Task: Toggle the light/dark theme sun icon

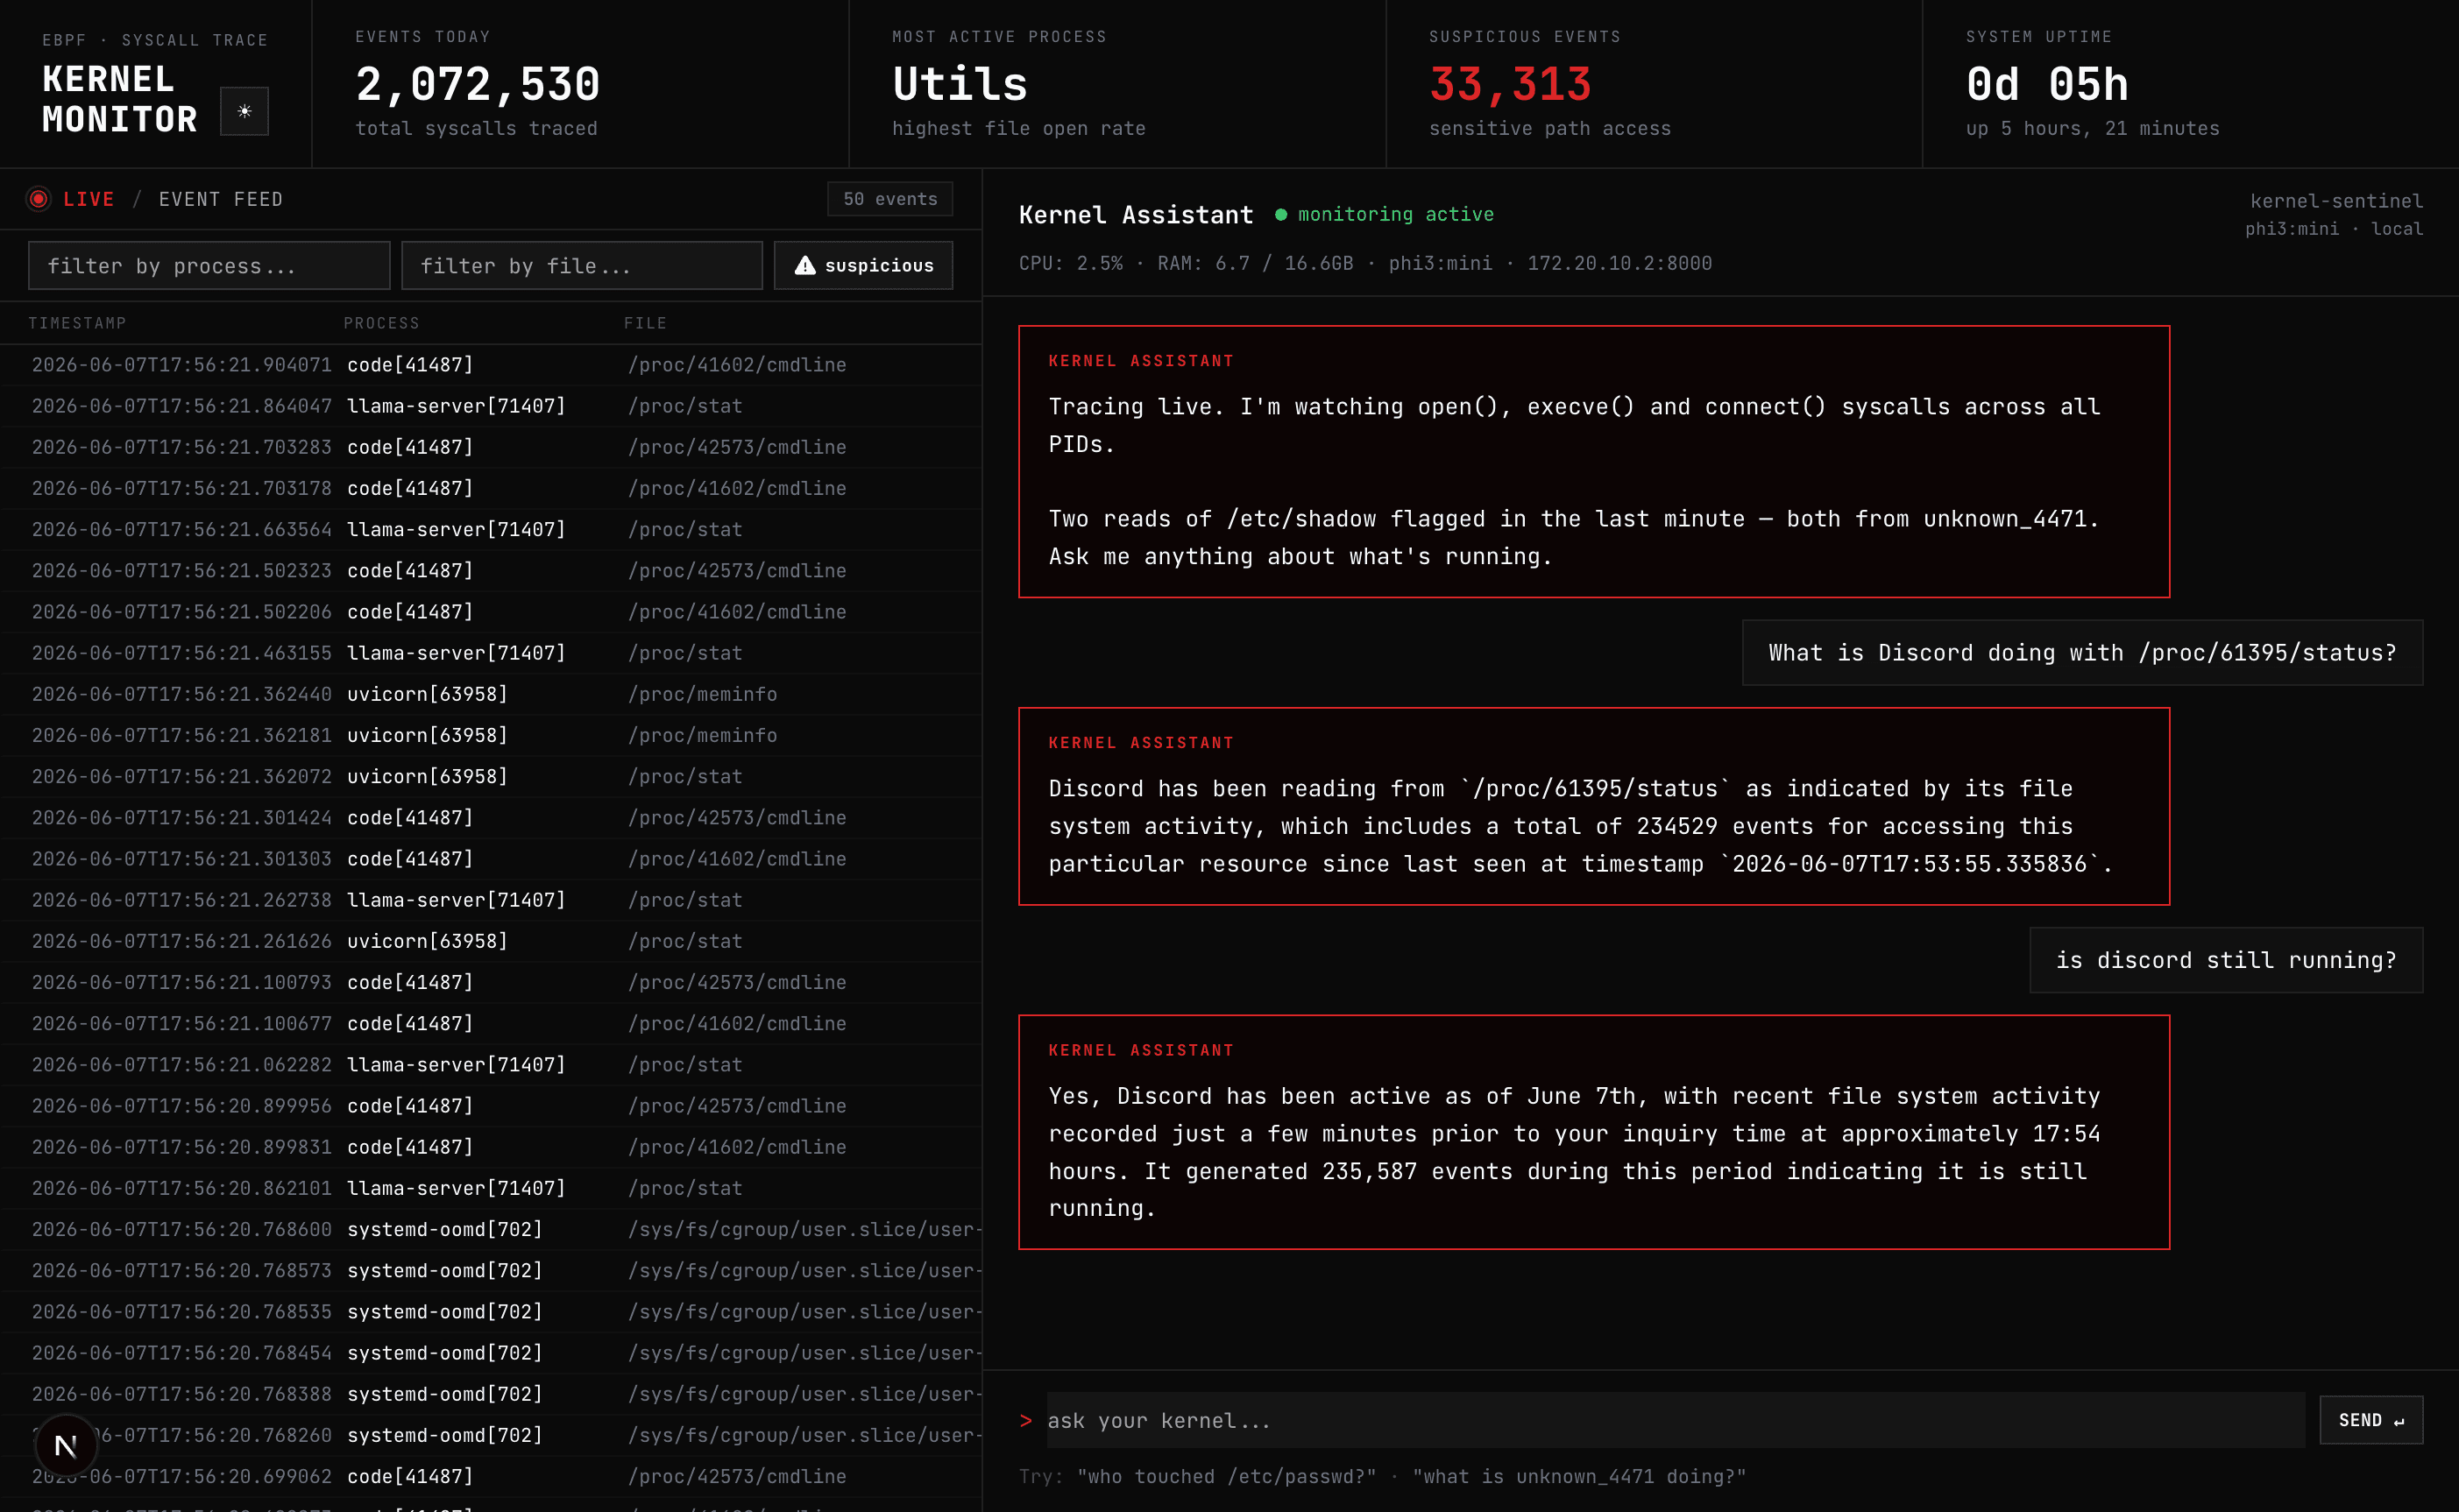Action: tap(244, 111)
